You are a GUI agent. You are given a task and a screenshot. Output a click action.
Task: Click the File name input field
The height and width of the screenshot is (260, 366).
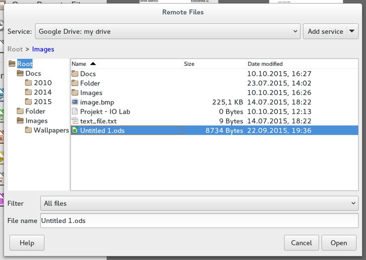tap(199, 221)
